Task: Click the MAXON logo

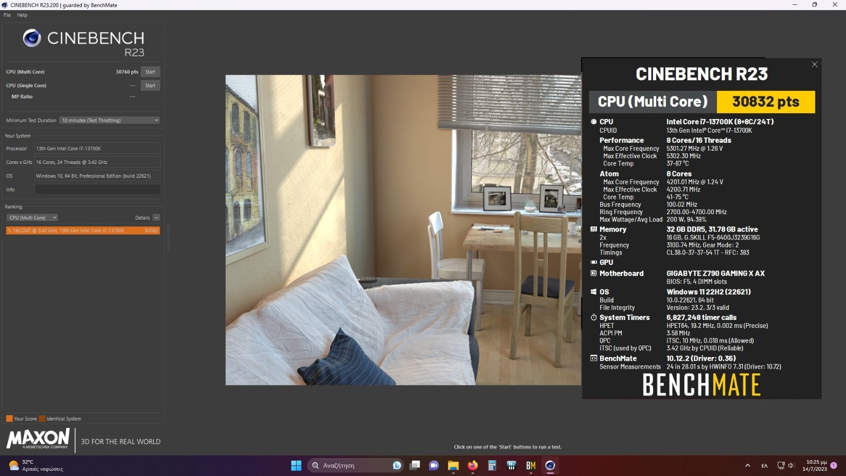Action: pyautogui.click(x=38, y=438)
